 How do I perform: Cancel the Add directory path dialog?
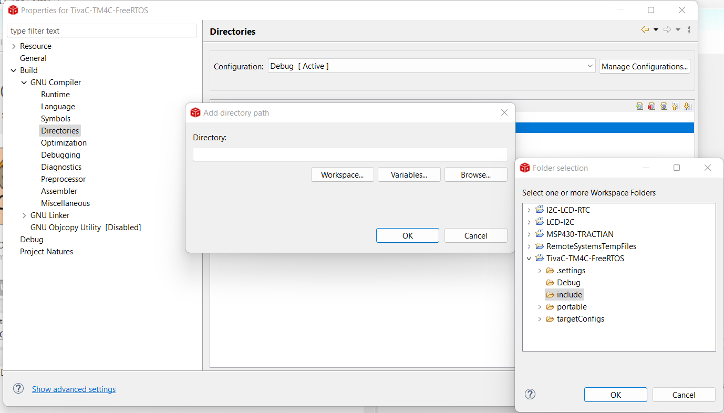click(476, 235)
